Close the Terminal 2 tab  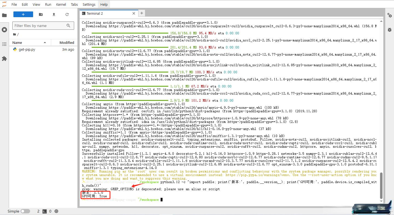point(134,13)
